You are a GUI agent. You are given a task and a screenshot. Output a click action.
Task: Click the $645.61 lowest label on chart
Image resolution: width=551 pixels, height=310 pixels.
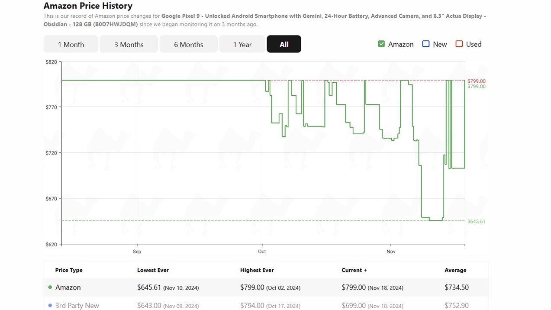click(476, 222)
